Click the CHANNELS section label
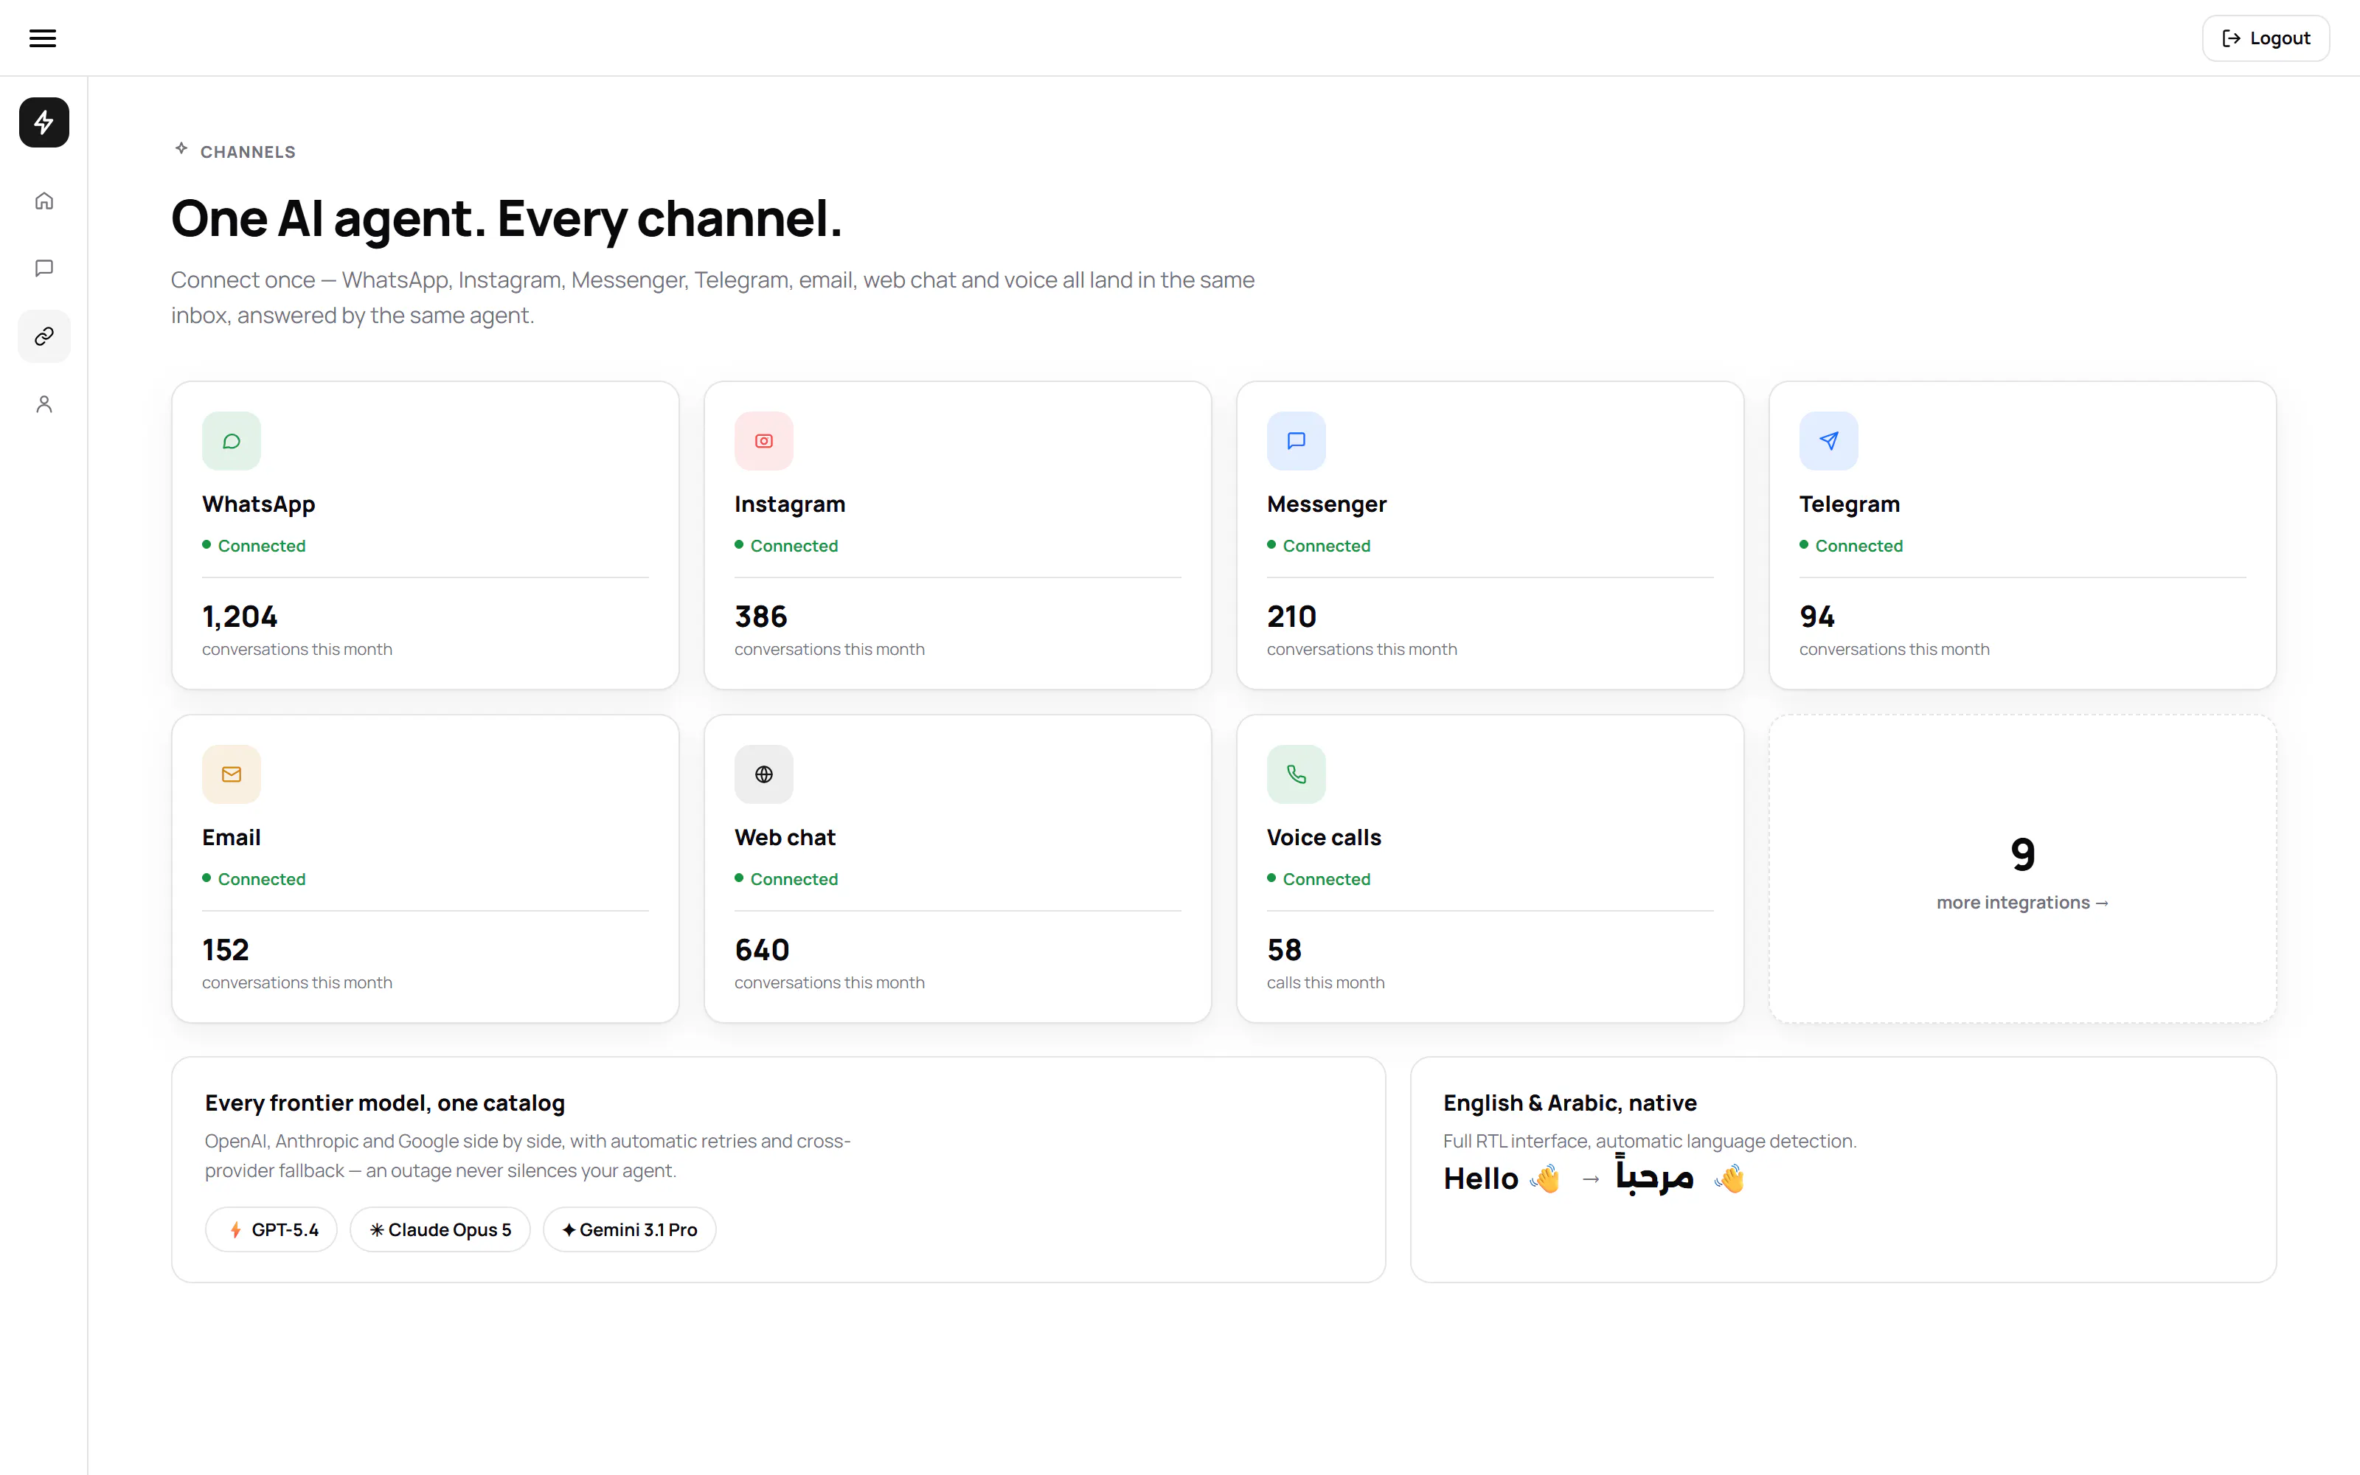The width and height of the screenshot is (2360, 1475). tap(248, 152)
